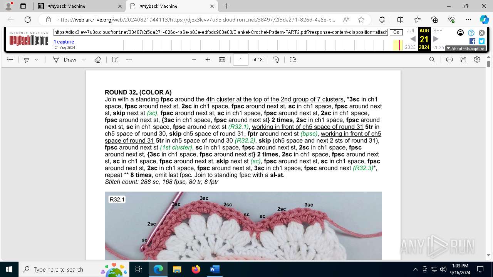Image resolution: width=493 pixels, height=277 pixels.
Task: Launch Firefox from taskbar
Action: tap(196, 269)
